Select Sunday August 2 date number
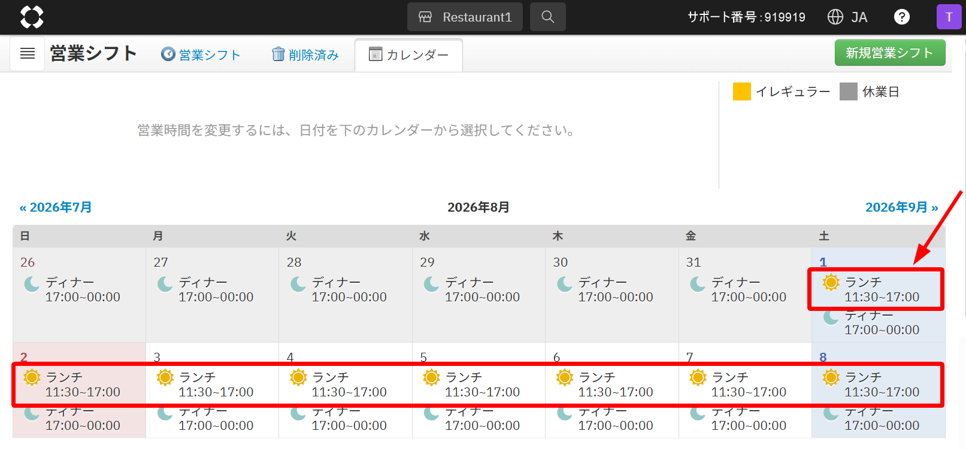Viewport: 966px width, 449px height. click(x=24, y=357)
